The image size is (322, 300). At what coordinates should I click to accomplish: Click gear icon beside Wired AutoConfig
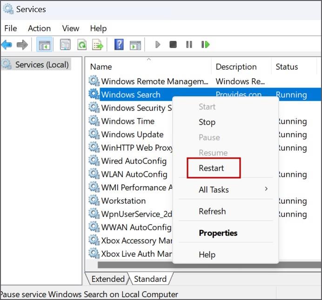coord(94,160)
